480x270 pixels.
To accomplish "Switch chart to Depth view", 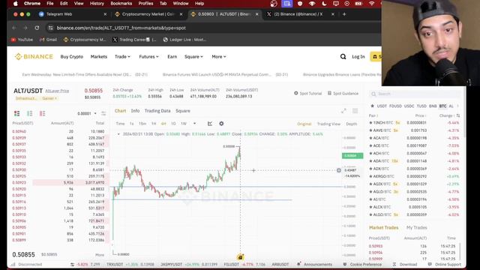I will [352, 124].
